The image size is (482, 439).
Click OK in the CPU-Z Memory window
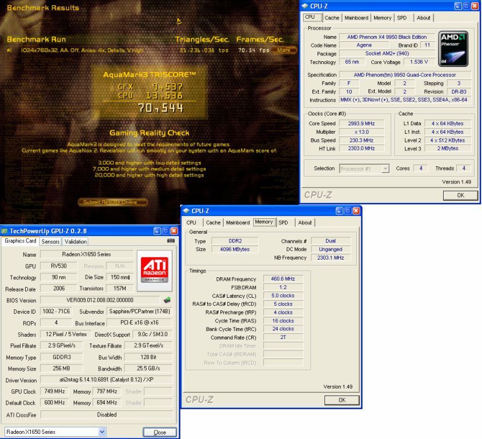pos(342,400)
